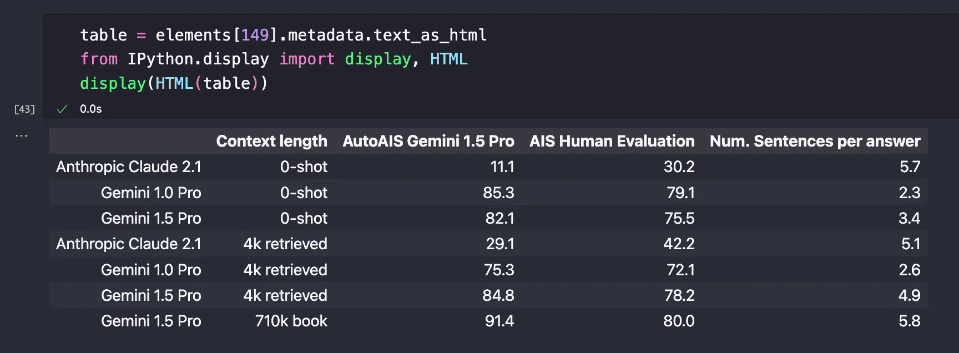Click the 80.0 human evaluation value

[x=679, y=321]
